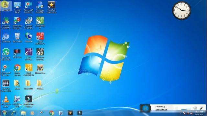Open the Control Panel desktop shortcut

(x=17, y=7)
